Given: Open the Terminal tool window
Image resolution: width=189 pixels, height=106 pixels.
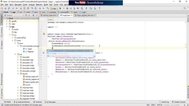Looking at the screenshot, I should pyautogui.click(x=38, y=102).
